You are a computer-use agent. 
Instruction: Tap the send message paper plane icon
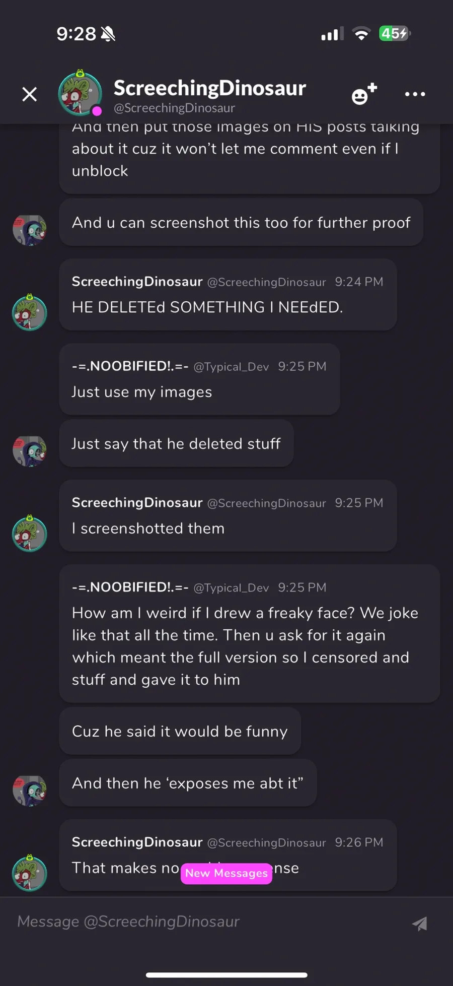[x=420, y=924]
